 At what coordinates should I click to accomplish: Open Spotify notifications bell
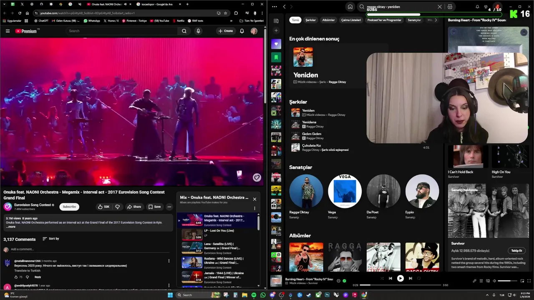pos(477,7)
